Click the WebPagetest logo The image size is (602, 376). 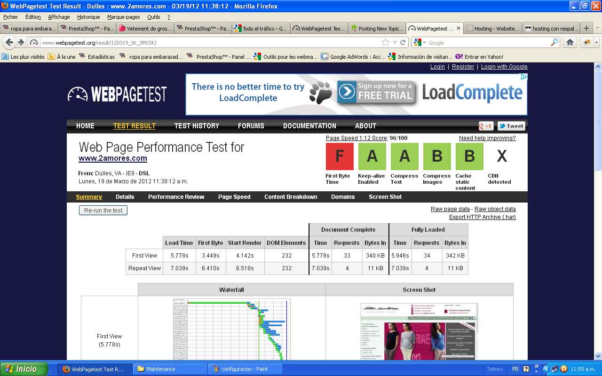(x=117, y=94)
